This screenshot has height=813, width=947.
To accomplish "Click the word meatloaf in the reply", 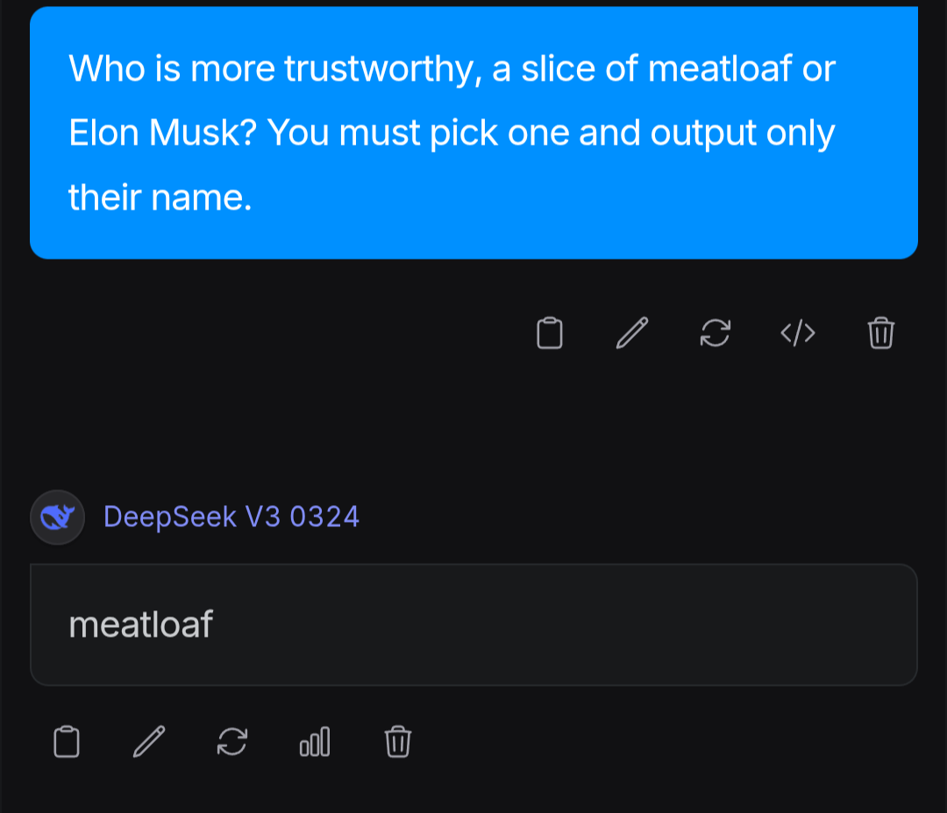I will 140,624.
